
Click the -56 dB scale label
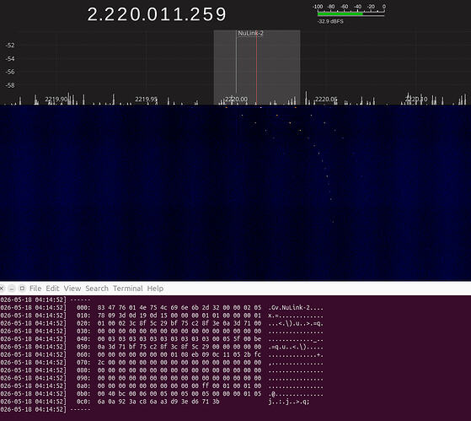(x=10, y=72)
